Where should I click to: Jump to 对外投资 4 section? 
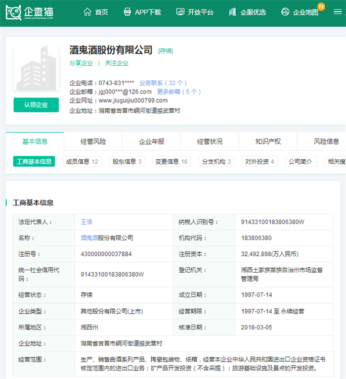(259, 161)
